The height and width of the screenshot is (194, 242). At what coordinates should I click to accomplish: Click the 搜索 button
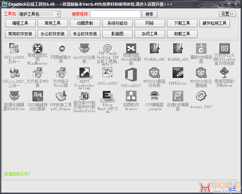(x=150, y=14)
